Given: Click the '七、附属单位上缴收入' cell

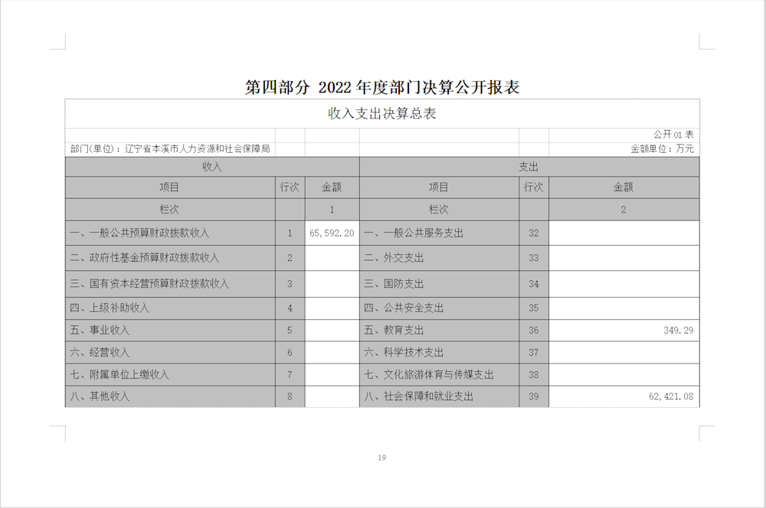Looking at the screenshot, I should [170, 375].
